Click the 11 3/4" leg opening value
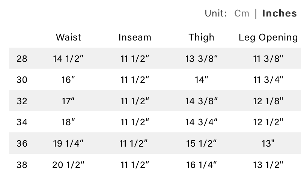 tap(268, 79)
